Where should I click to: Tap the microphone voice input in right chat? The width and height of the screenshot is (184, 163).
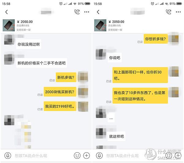pos(99,156)
